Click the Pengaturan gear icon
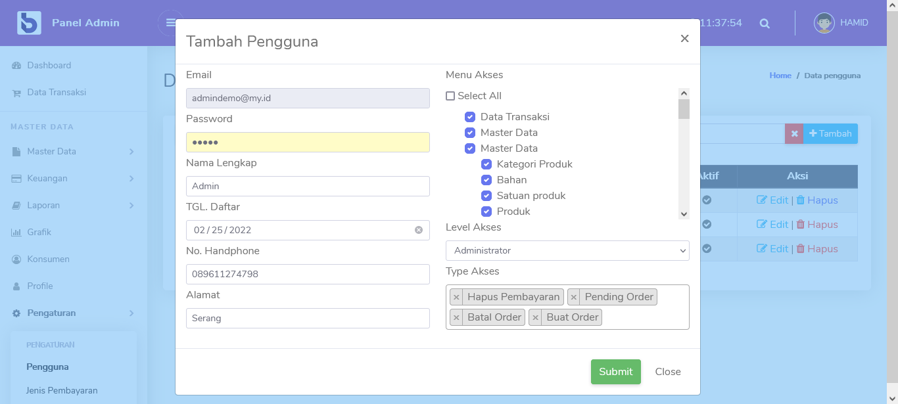898x404 pixels. tap(16, 313)
